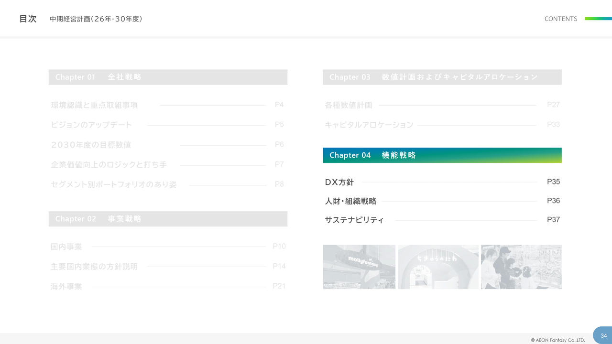
Task: Click the Chapter 01 全社戦略 header
Action: pos(168,77)
